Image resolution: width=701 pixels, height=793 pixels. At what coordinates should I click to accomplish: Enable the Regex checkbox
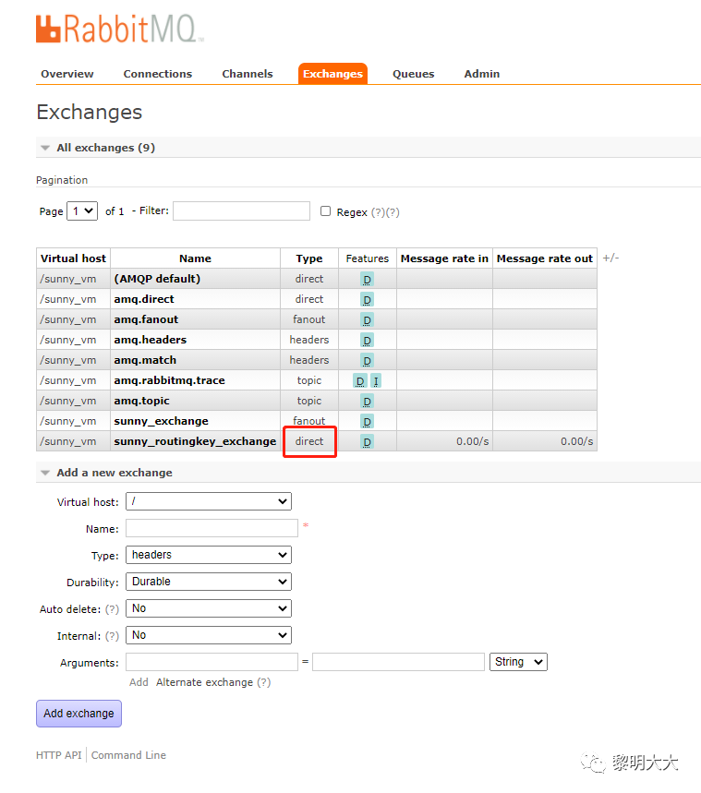tap(325, 210)
